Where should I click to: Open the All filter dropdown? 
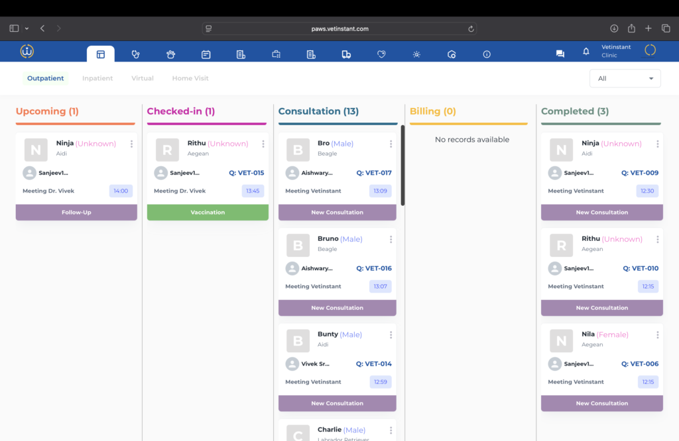[x=625, y=78]
